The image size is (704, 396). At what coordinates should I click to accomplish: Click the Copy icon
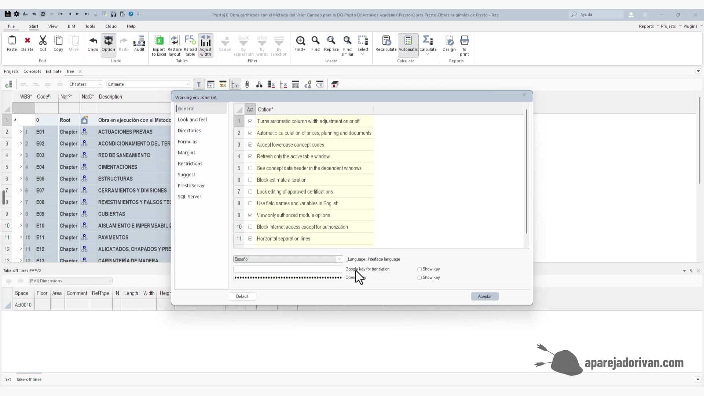tap(58, 43)
